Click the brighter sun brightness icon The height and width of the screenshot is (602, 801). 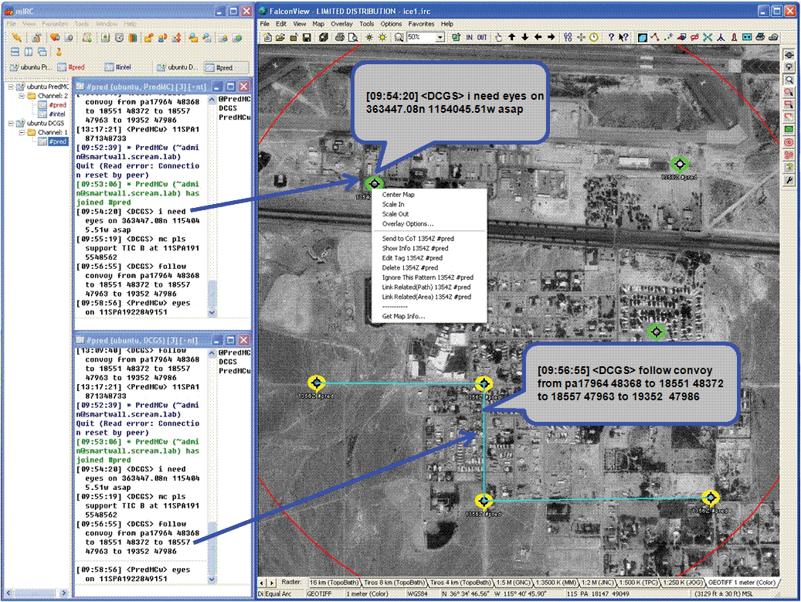(382, 37)
